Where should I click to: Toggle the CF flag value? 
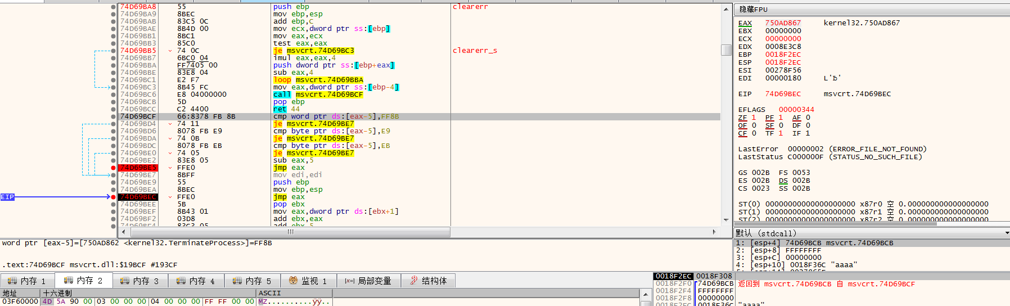click(x=754, y=133)
